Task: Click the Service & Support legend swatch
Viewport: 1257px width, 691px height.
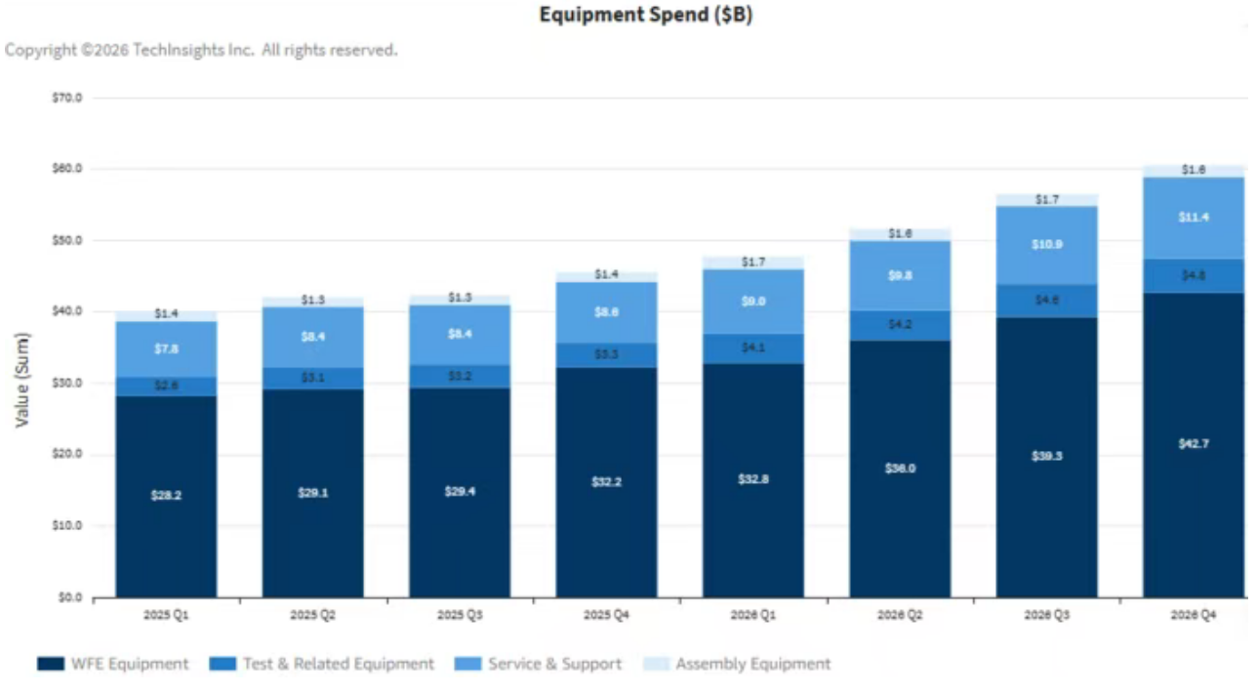Action: 467,664
